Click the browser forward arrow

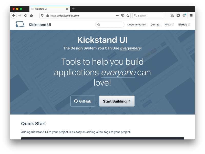tap(20, 16)
